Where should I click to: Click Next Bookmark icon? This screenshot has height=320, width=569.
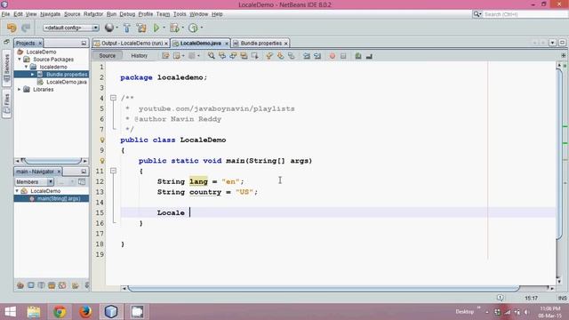pyautogui.click(x=280, y=56)
